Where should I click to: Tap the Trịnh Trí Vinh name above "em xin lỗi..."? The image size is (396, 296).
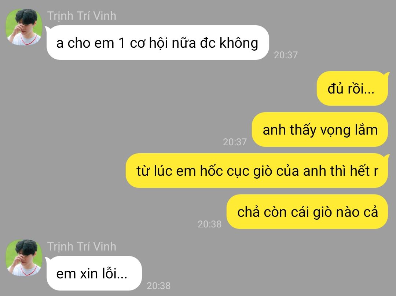point(81,246)
